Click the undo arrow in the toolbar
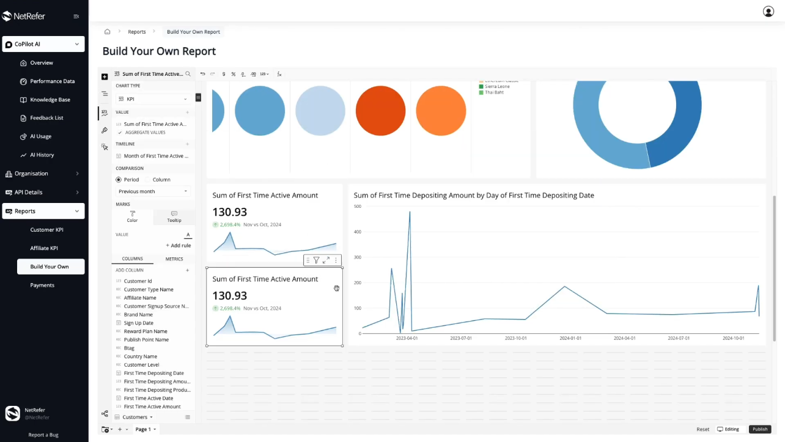Image resolution: width=785 pixels, height=442 pixels. click(x=202, y=74)
